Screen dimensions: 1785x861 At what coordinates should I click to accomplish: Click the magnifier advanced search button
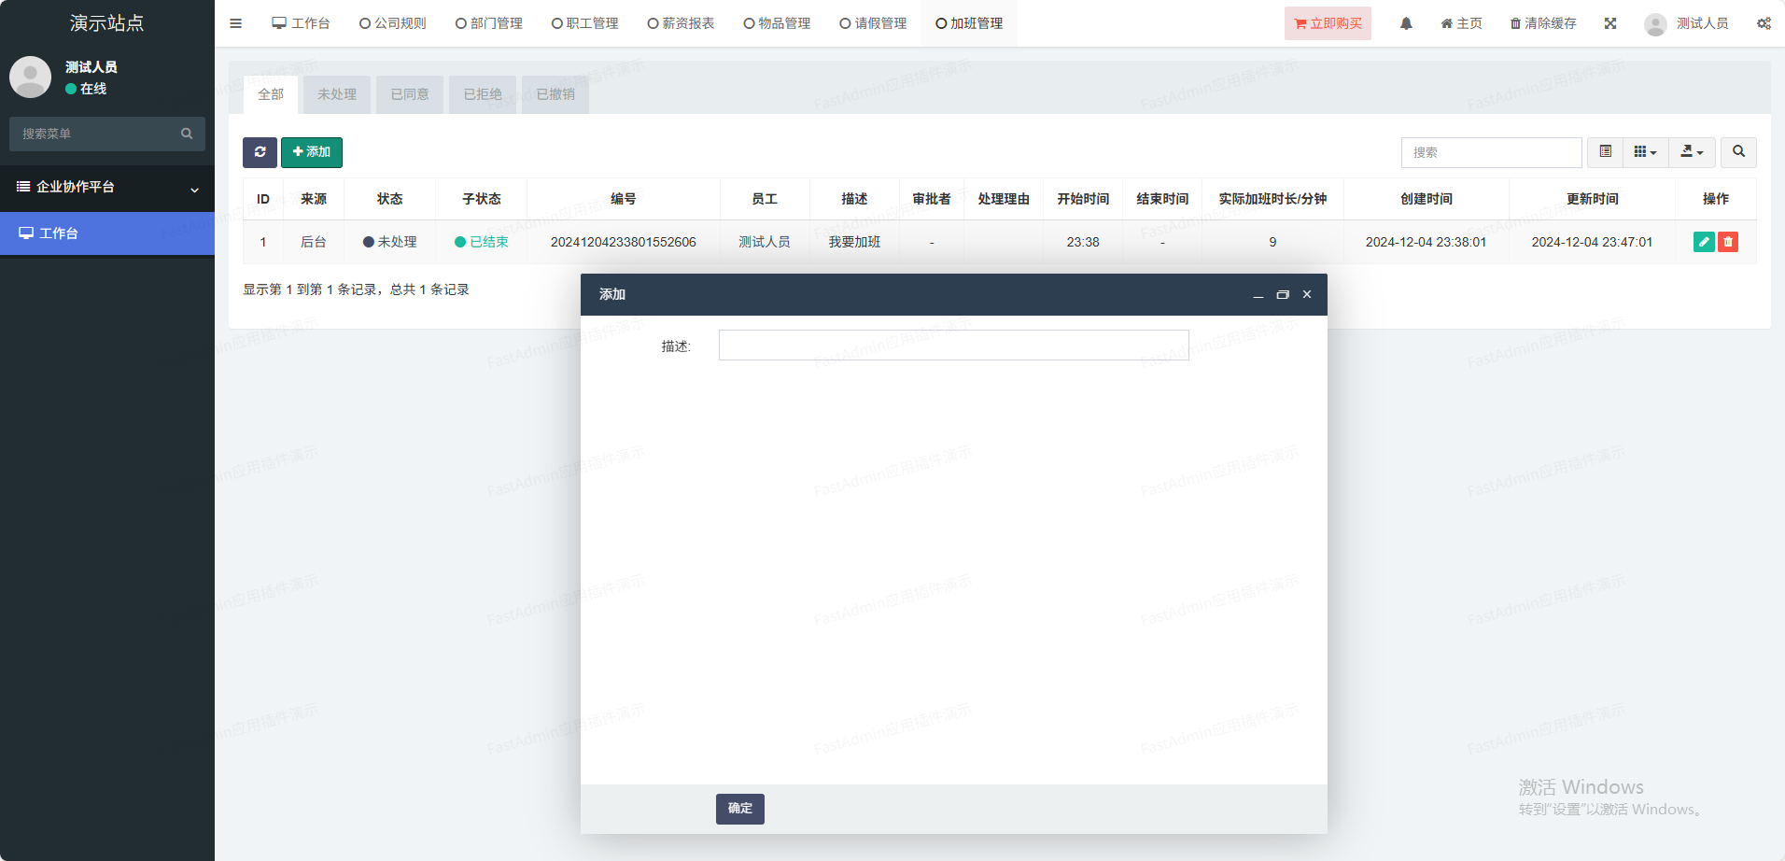coord(1738,152)
